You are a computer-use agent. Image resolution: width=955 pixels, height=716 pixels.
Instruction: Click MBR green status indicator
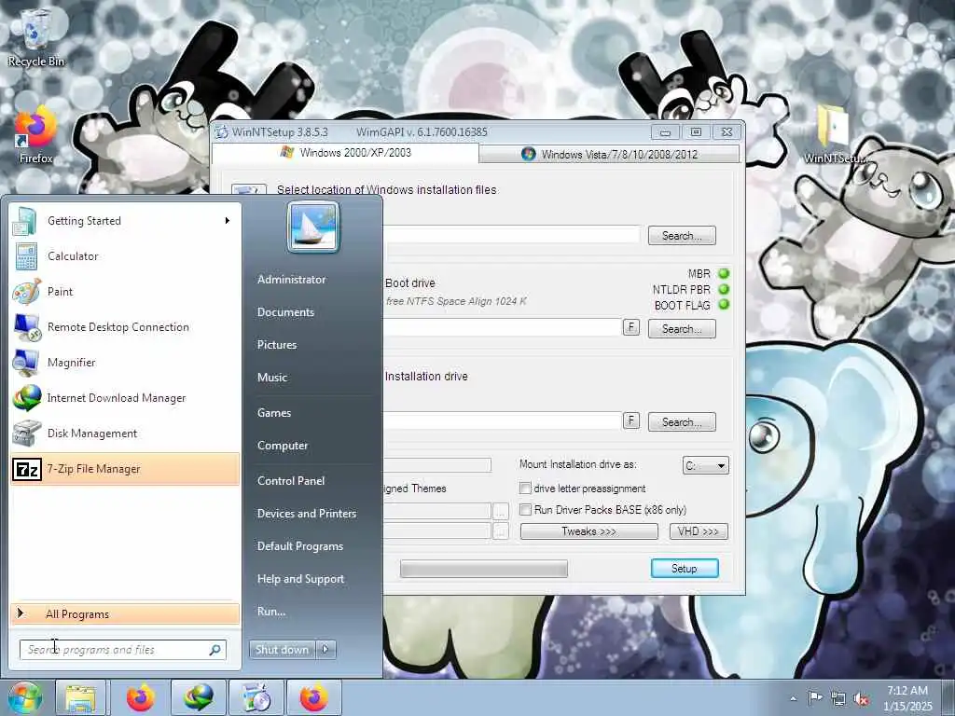tap(724, 273)
